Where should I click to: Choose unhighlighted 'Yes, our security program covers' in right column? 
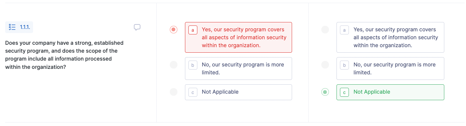tap(390, 37)
